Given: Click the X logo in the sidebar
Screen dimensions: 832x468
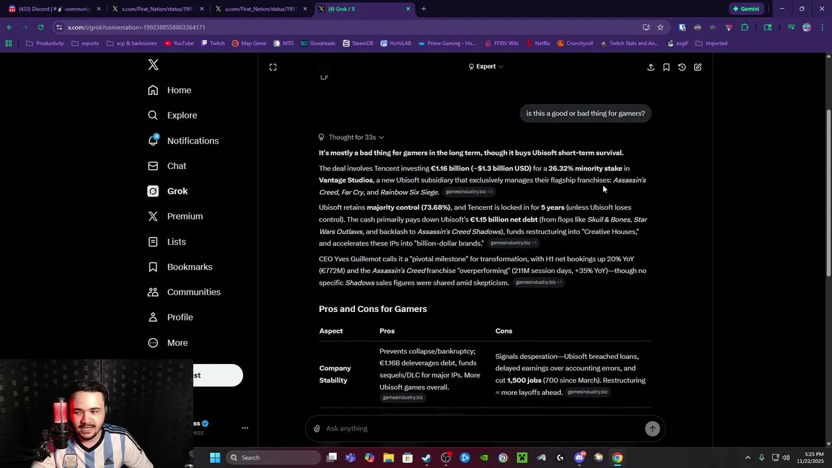Looking at the screenshot, I should pos(153,64).
